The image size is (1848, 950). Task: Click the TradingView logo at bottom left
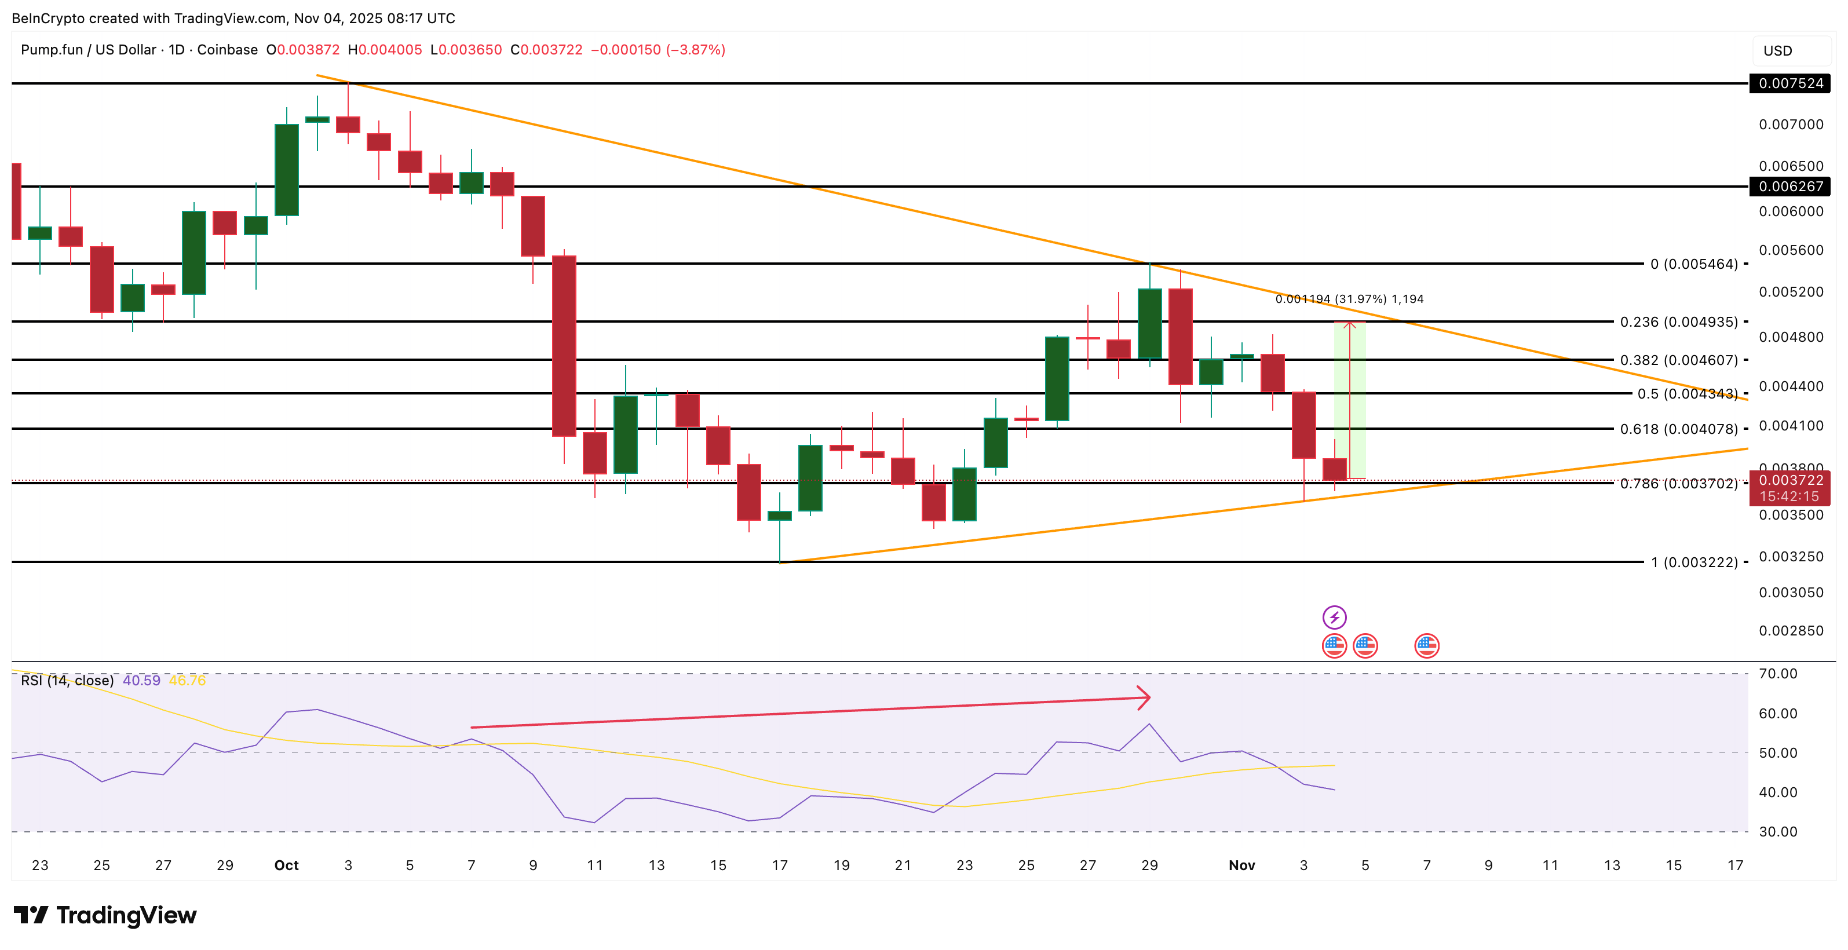point(105,915)
